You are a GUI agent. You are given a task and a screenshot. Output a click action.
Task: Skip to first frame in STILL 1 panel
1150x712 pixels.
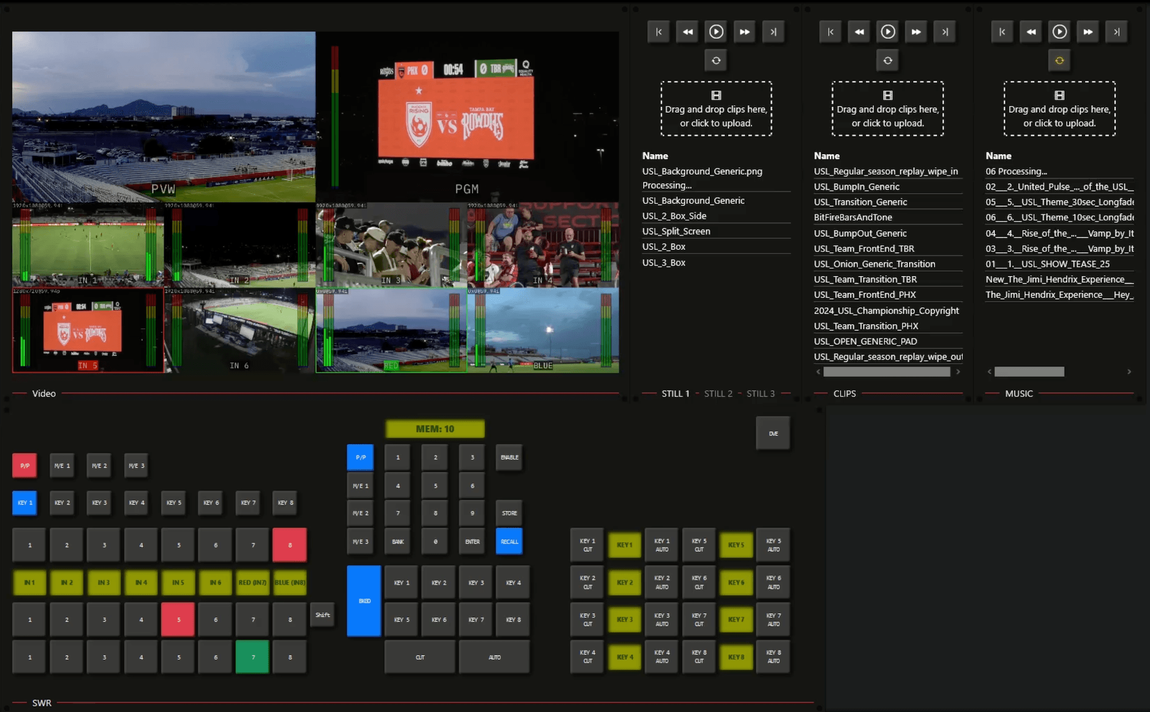pos(658,32)
